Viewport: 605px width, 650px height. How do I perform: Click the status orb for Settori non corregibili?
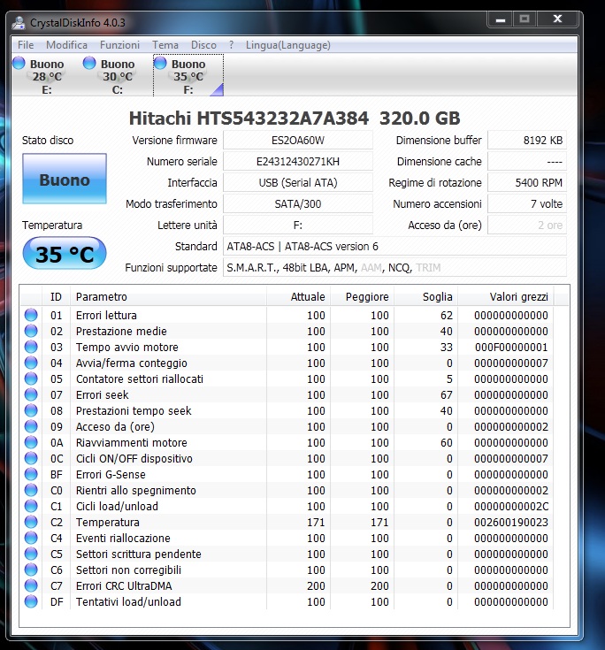pyautogui.click(x=31, y=570)
